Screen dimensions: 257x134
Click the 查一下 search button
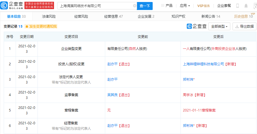[145, 6]
